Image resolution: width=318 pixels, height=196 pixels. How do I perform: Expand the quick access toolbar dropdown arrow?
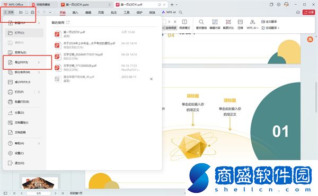[50, 12]
